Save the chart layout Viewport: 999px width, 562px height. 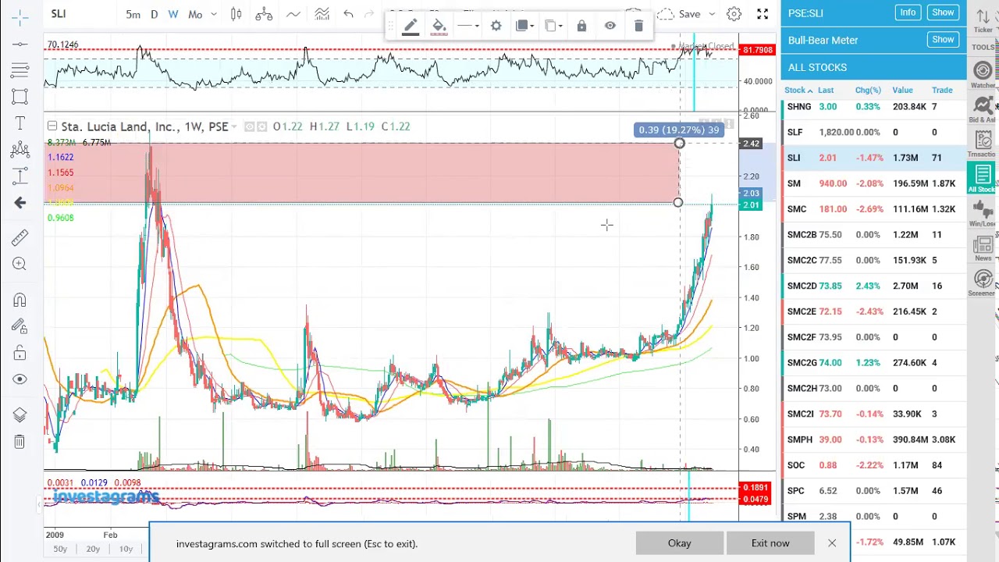click(x=689, y=14)
